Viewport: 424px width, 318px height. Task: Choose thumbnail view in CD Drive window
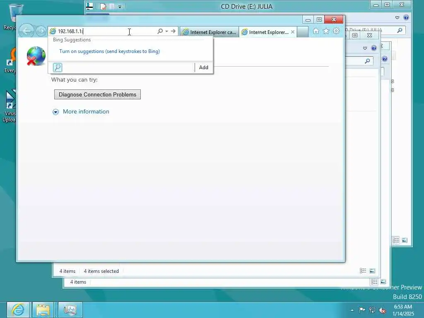[x=405, y=240]
